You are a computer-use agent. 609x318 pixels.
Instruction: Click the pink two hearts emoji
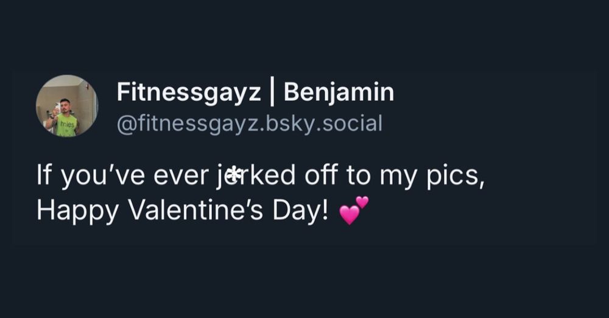[x=354, y=210]
